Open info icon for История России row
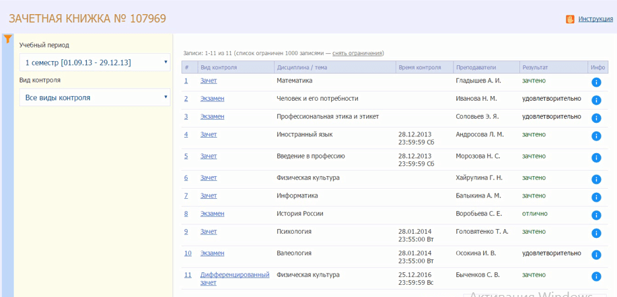The height and width of the screenshot is (297, 617). pyautogui.click(x=595, y=216)
